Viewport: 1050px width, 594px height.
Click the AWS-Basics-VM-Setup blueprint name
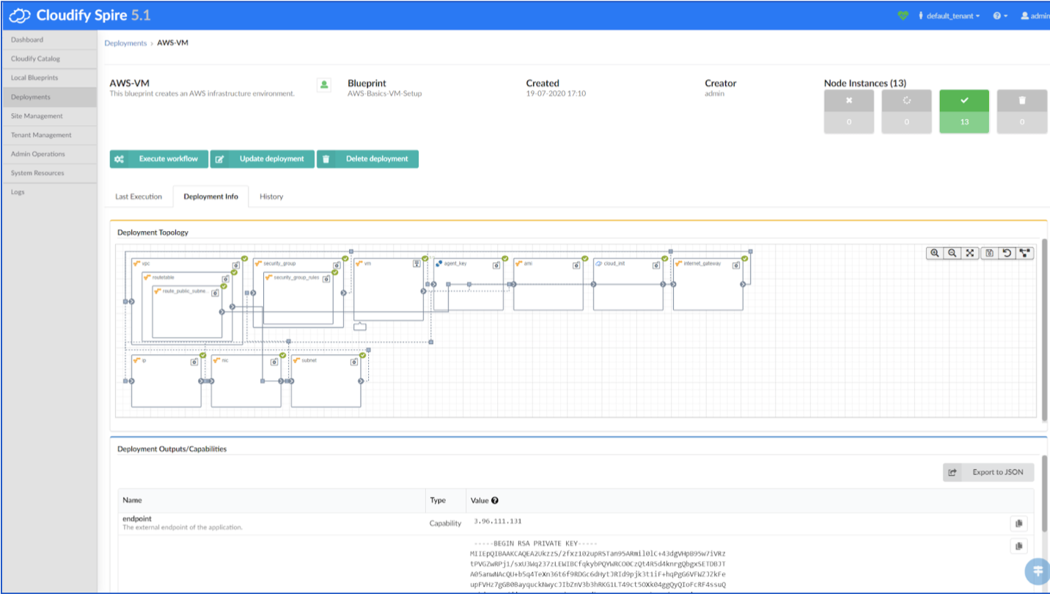coord(385,94)
